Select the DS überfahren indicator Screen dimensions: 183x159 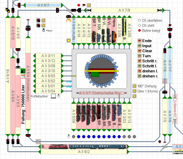coord(139,20)
